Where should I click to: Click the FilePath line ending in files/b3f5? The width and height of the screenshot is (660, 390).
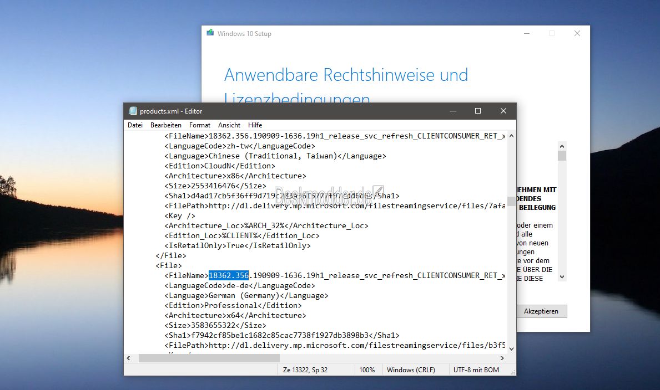click(335, 346)
